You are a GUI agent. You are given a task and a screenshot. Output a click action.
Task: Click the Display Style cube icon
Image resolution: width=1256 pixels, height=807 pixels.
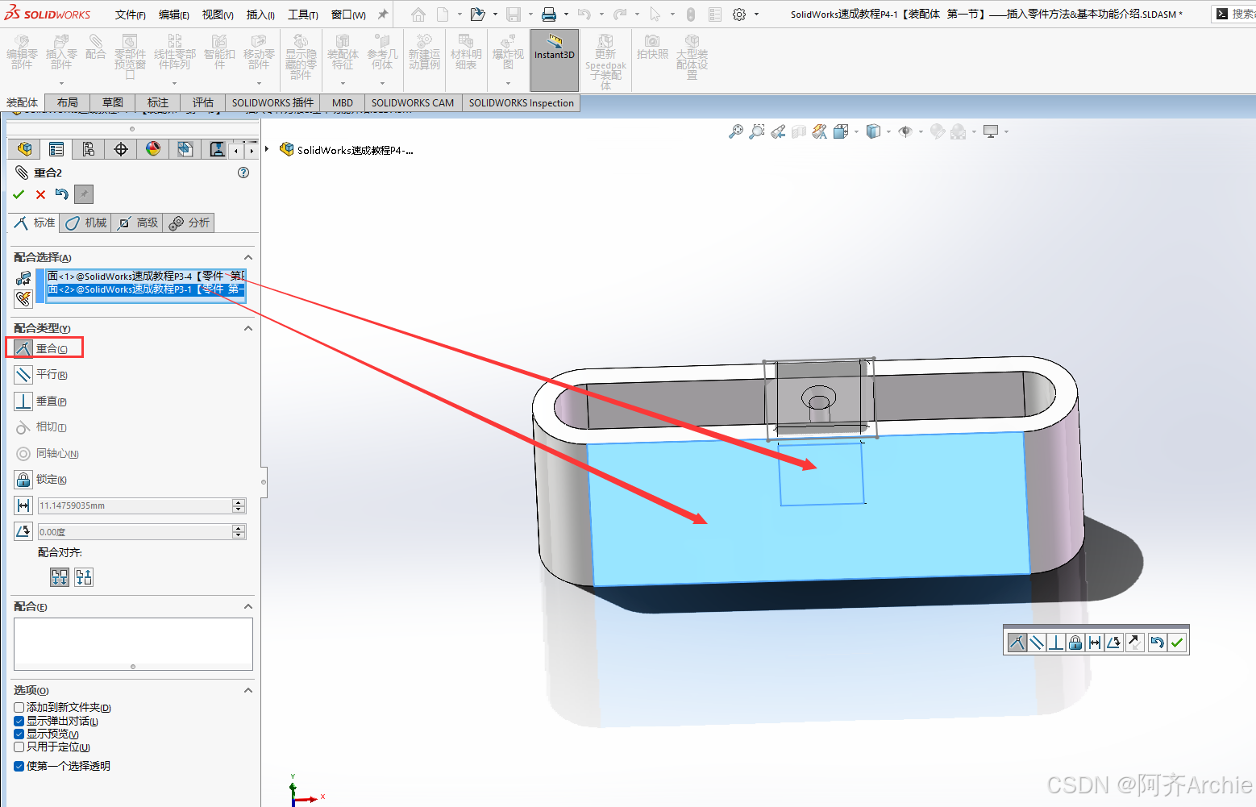pos(873,131)
